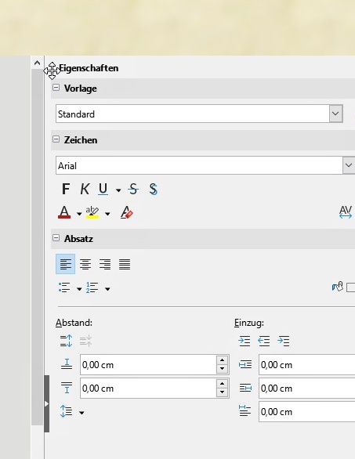Apply the red font color
The height and width of the screenshot is (459, 355).
[x=64, y=212]
